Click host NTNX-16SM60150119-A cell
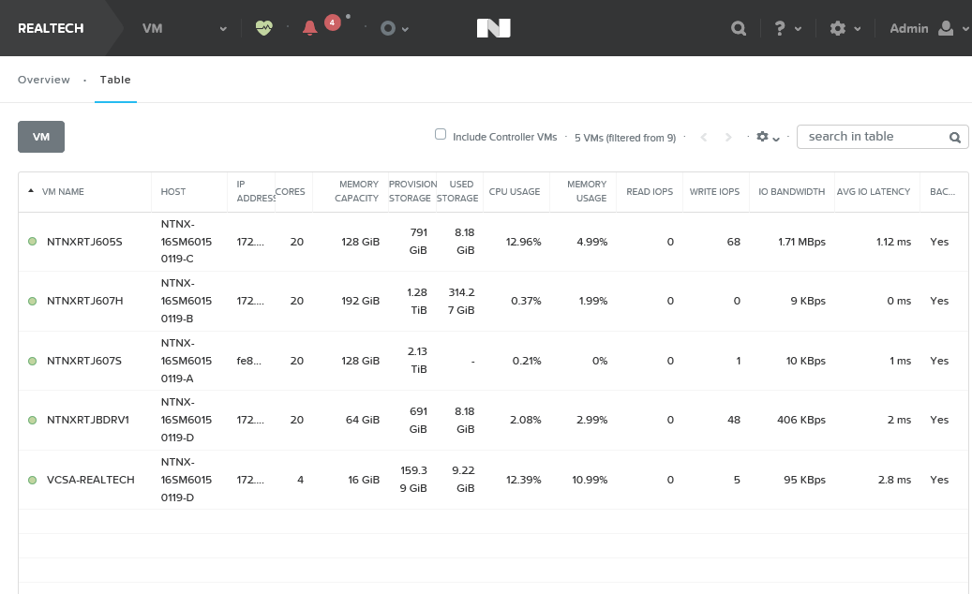The image size is (972, 594). [186, 361]
